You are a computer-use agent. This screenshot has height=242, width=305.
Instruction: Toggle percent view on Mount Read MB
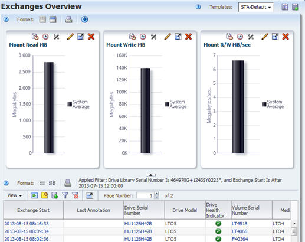[57, 37]
